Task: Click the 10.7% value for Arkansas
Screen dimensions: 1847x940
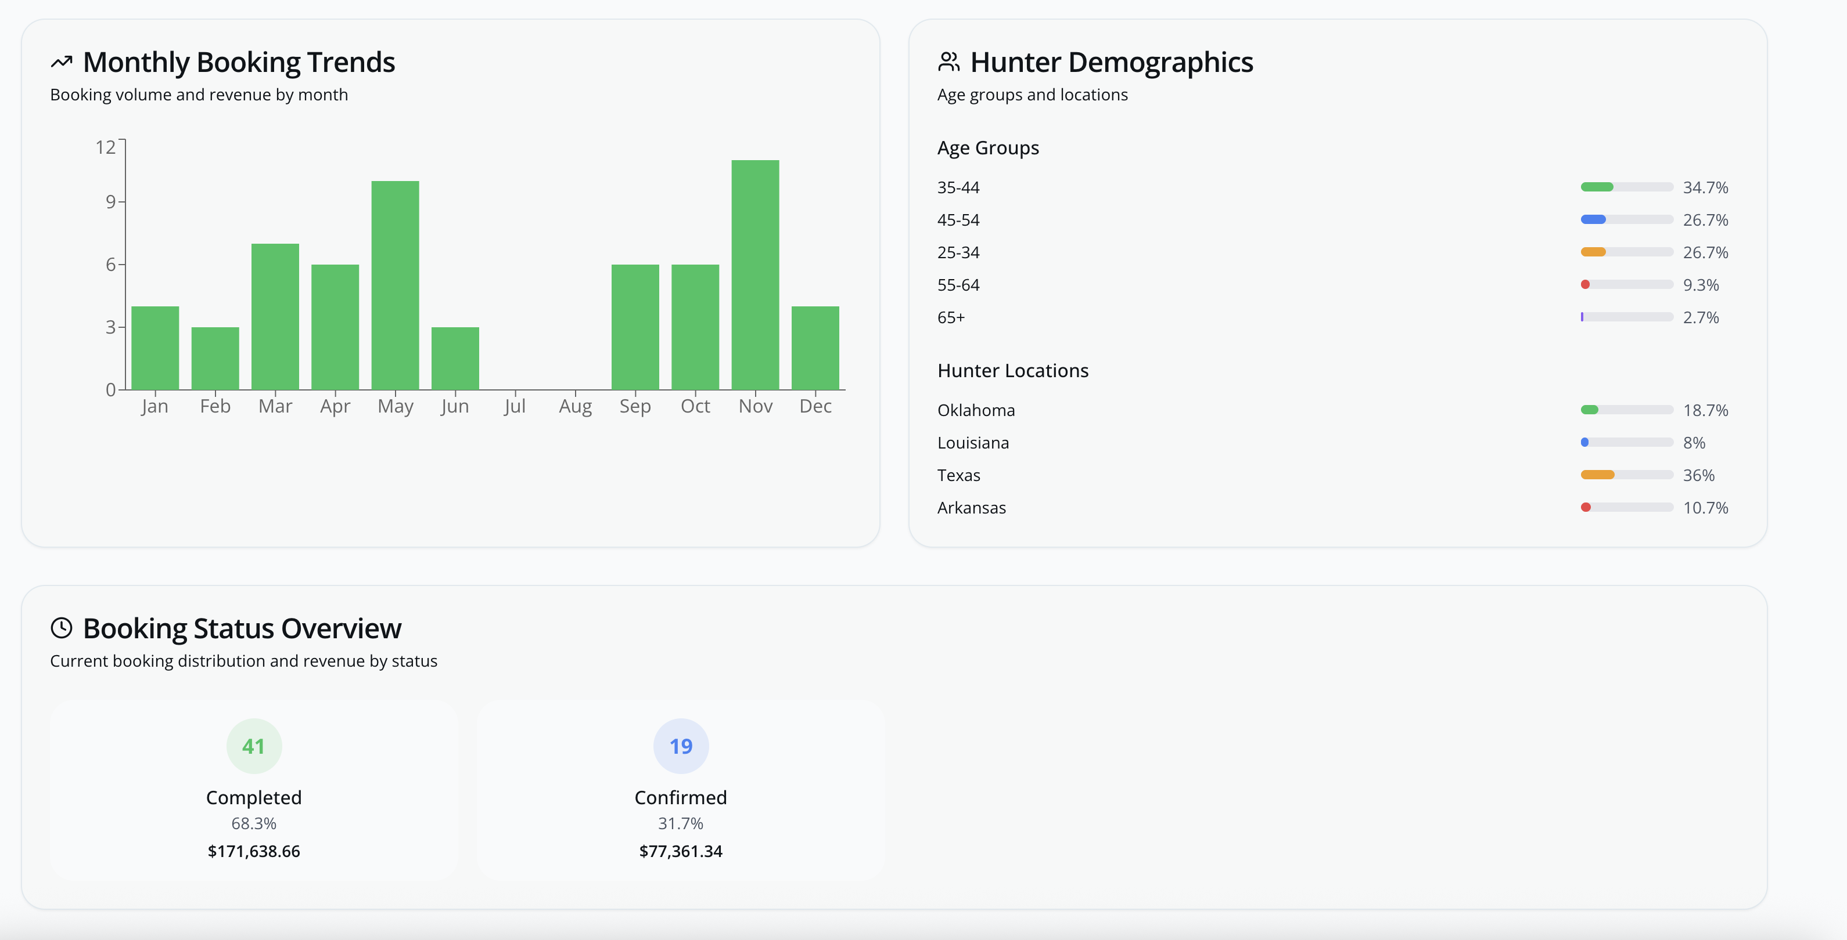Action: [1706, 507]
